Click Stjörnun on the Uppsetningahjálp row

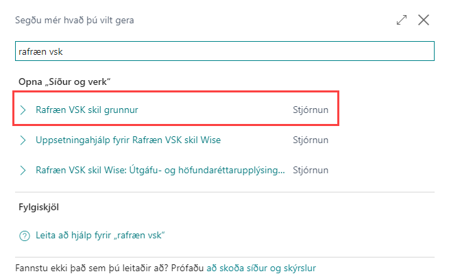(x=311, y=140)
